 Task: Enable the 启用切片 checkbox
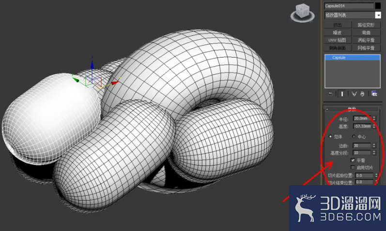coord(353,167)
